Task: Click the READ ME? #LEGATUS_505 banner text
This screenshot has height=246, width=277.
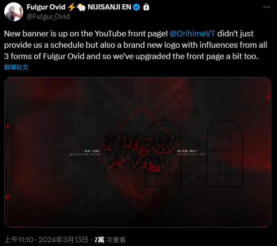Action: click(x=192, y=153)
